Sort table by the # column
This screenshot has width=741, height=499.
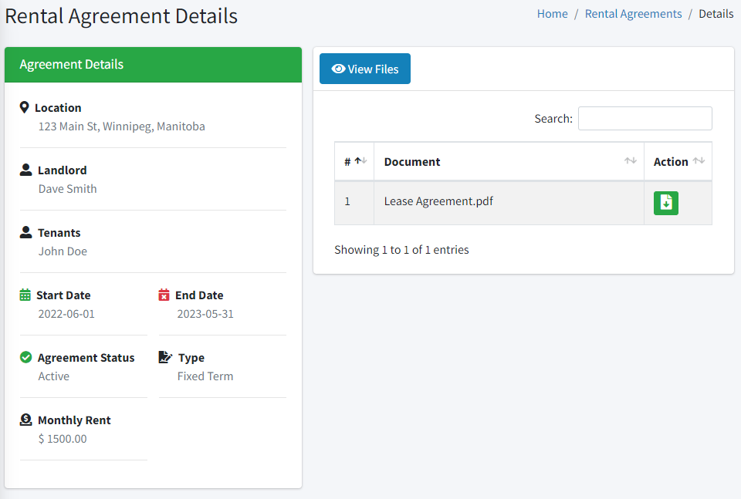point(354,161)
